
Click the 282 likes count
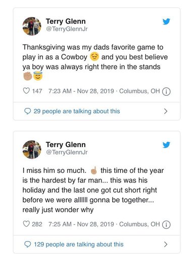[x=37, y=224]
